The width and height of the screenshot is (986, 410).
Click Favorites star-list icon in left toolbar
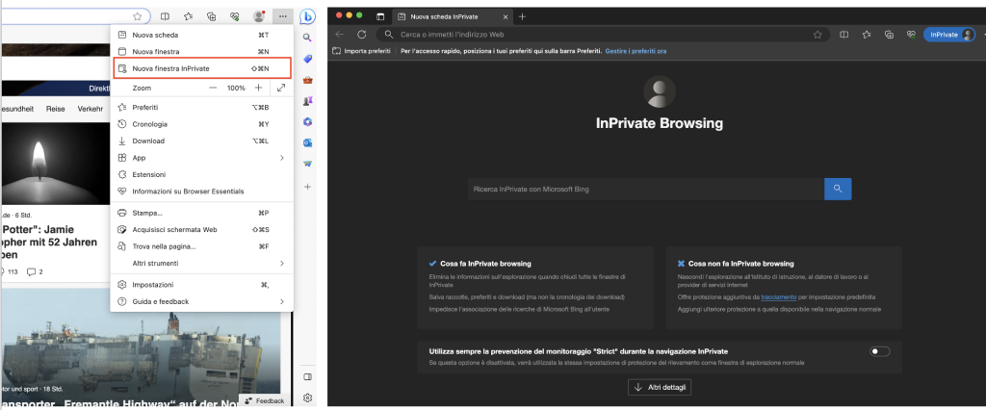[x=188, y=16]
